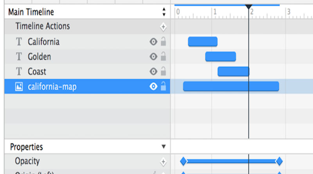Screen dimensions: 313x174
Task: Select the ending Opacity keyframe diamond
Action: click(x=279, y=161)
